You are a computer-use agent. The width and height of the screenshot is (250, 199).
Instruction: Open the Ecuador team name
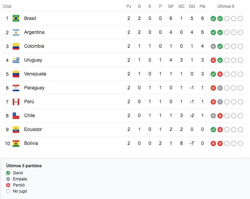[x=33, y=129]
